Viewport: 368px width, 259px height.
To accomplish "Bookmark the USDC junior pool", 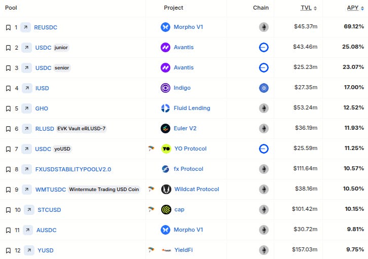I will [x=8, y=48].
